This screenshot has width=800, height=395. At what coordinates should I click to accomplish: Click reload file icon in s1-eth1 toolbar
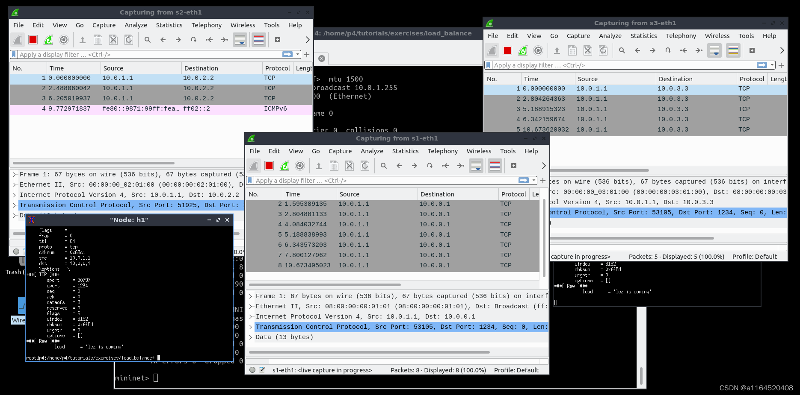pyautogui.click(x=365, y=166)
